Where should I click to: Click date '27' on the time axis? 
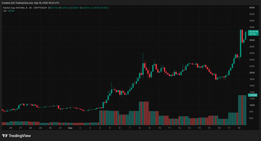20,128
